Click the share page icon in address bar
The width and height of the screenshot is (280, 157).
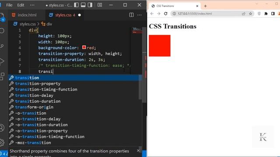(x=244, y=14)
